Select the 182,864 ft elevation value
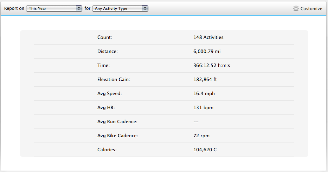The height and width of the screenshot is (172, 328). click(205, 79)
